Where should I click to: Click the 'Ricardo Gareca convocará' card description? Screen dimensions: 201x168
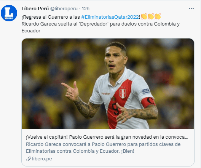point(103,147)
